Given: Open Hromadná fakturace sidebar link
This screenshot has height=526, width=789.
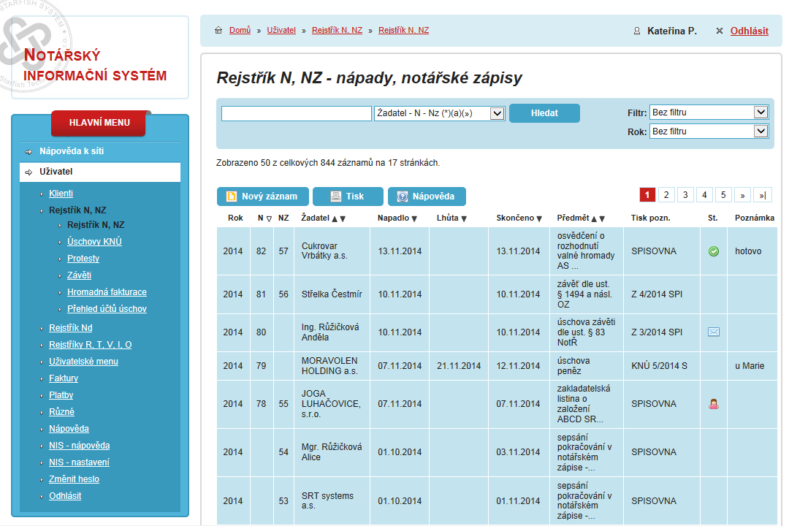Looking at the screenshot, I should click(x=107, y=292).
